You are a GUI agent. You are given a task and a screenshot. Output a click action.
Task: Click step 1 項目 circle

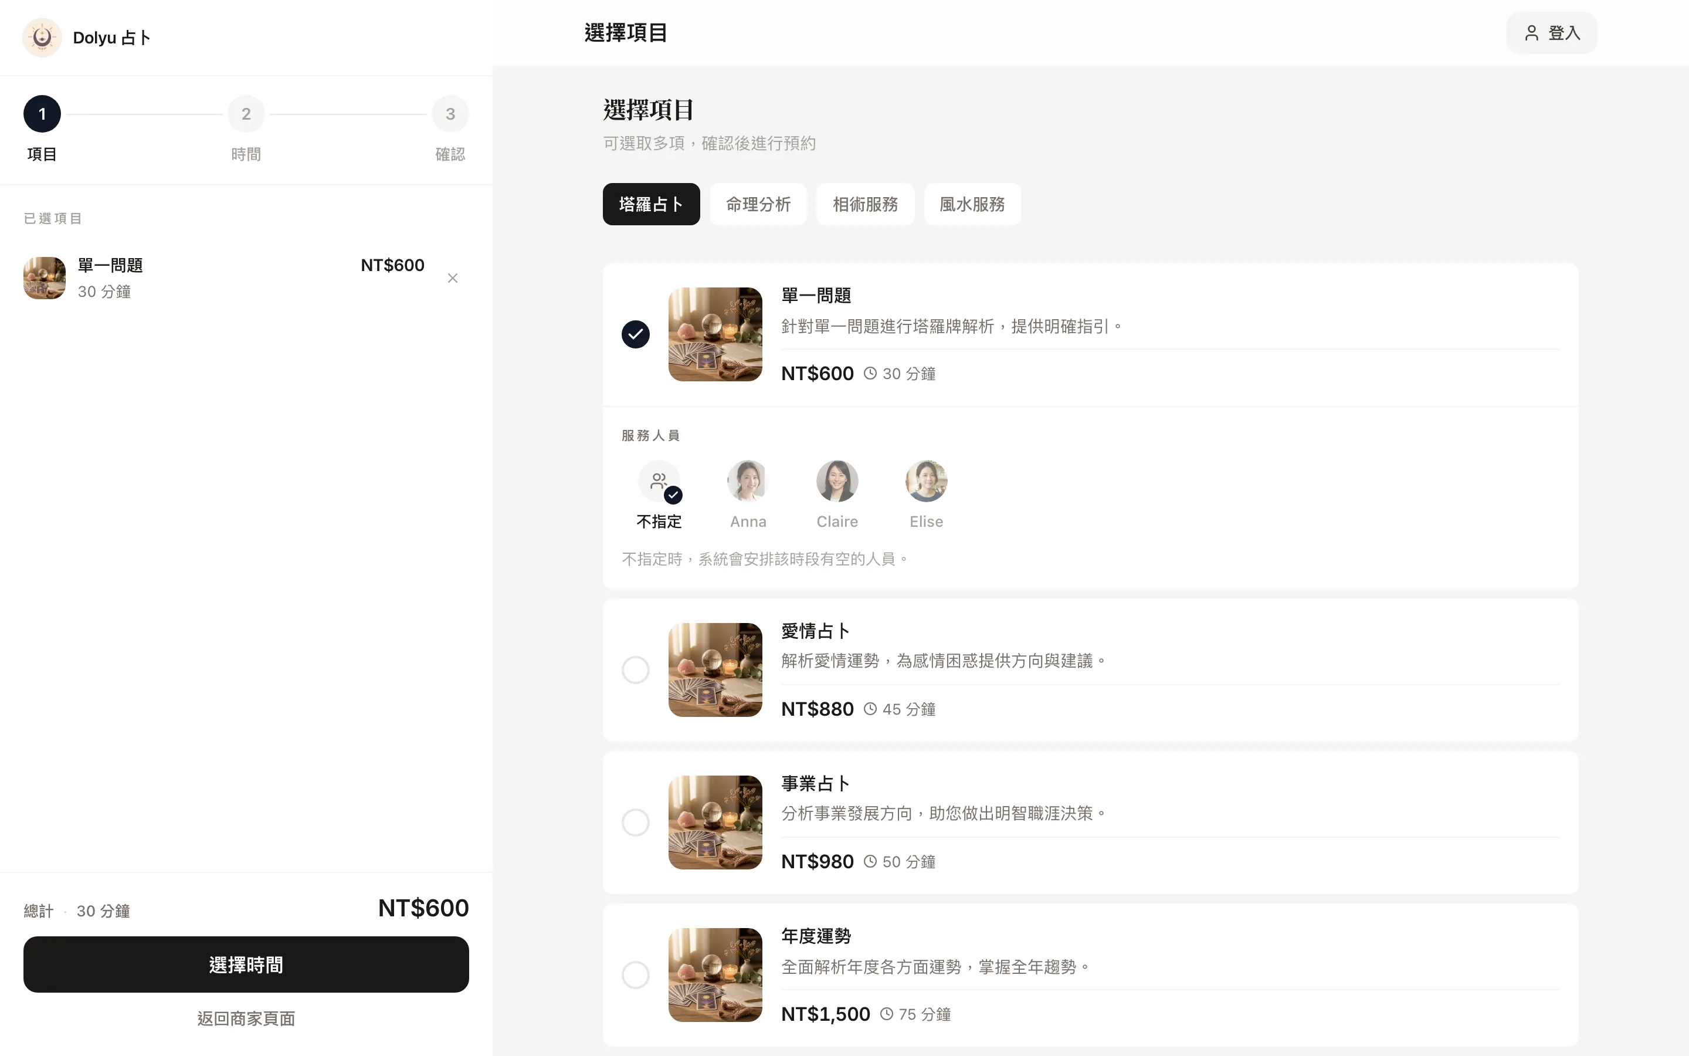[x=42, y=114]
